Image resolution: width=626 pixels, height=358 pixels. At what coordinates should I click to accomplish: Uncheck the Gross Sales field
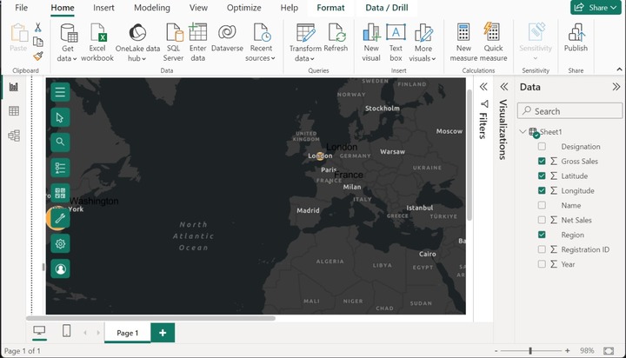point(542,162)
